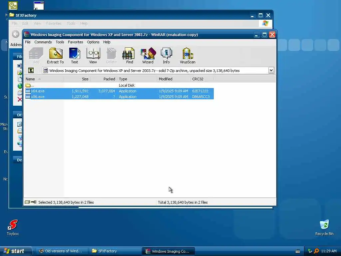Click the size value 1,227,048

(80, 97)
